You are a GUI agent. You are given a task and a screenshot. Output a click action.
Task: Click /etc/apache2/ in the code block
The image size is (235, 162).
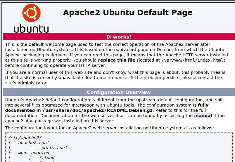click(x=25, y=137)
